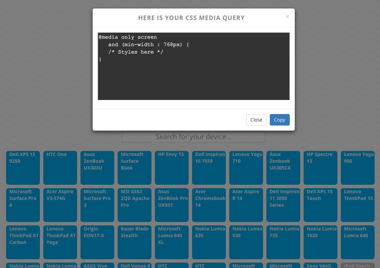Select the Microsoft Surface Pro 4 device

click(23, 205)
